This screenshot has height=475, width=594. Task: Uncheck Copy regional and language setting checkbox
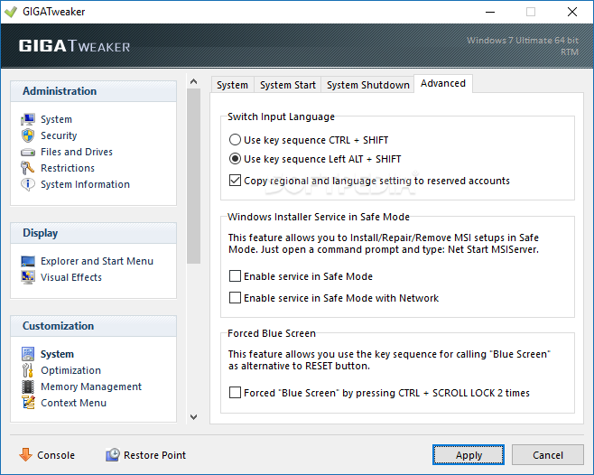coord(235,181)
